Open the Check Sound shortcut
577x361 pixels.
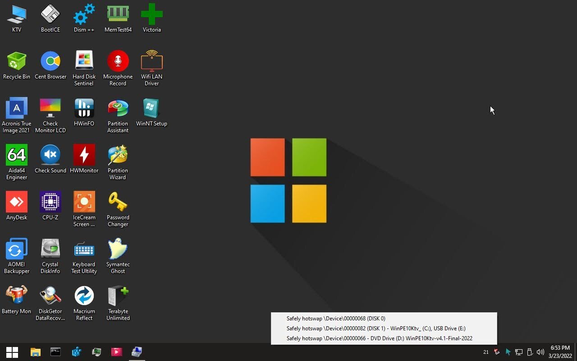click(x=50, y=159)
